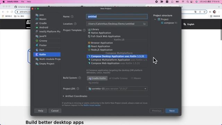Click browser English language selector
This screenshot has width=222, height=125.
click(189, 24)
